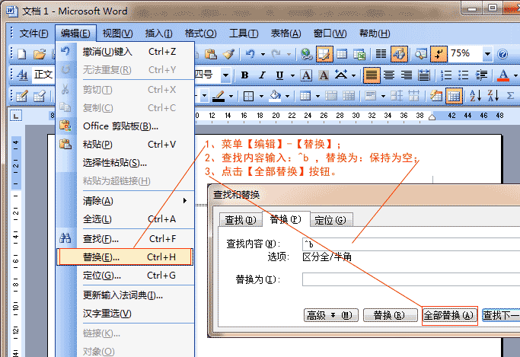Open the 表格(A) menu

(286, 33)
